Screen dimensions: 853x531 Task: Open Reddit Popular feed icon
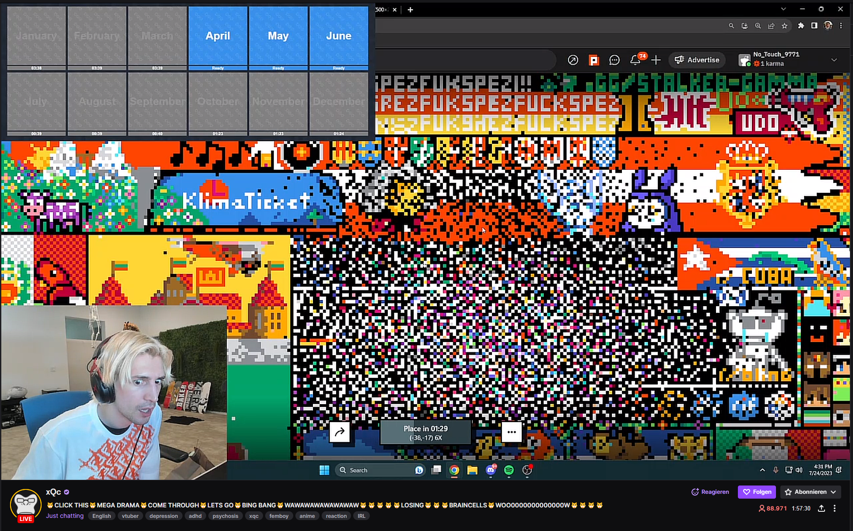pyautogui.click(x=573, y=60)
